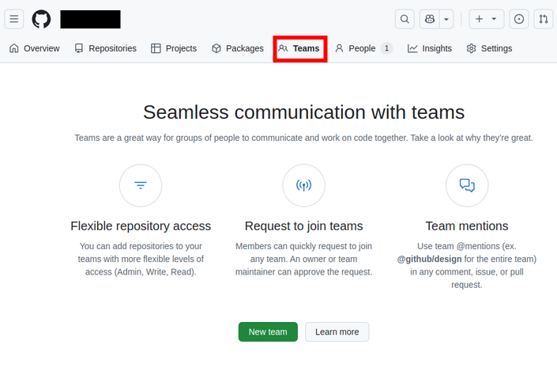Switch to the Projects tab

coord(174,48)
